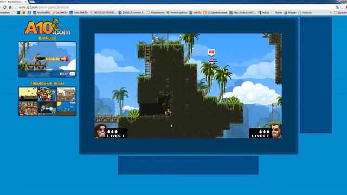This screenshot has height=195, width=347.
Task: Click the Broforce title under the logo
Action: (47, 38)
